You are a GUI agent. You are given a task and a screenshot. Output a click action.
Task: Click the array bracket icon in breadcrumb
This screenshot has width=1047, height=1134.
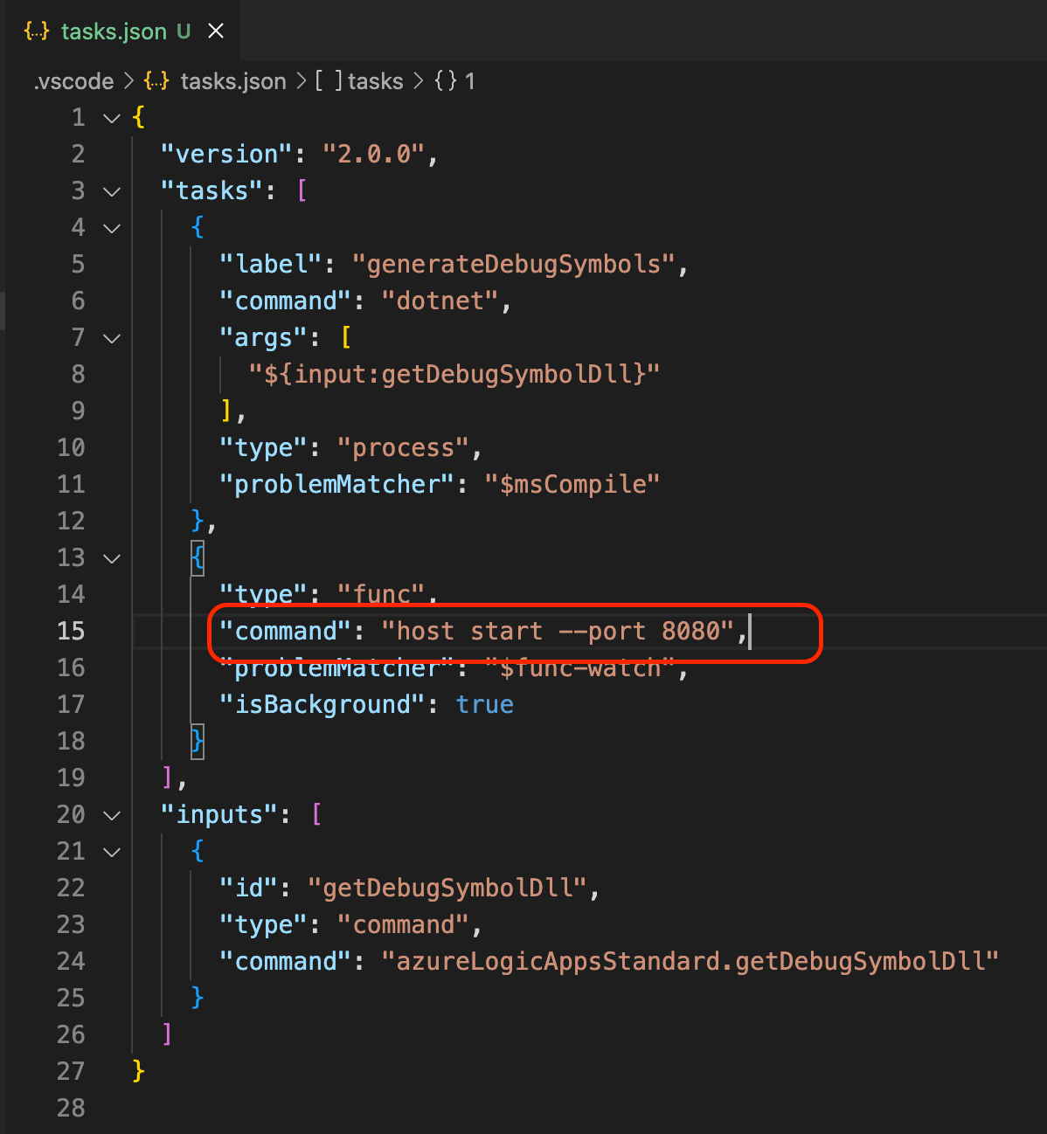pos(329,81)
